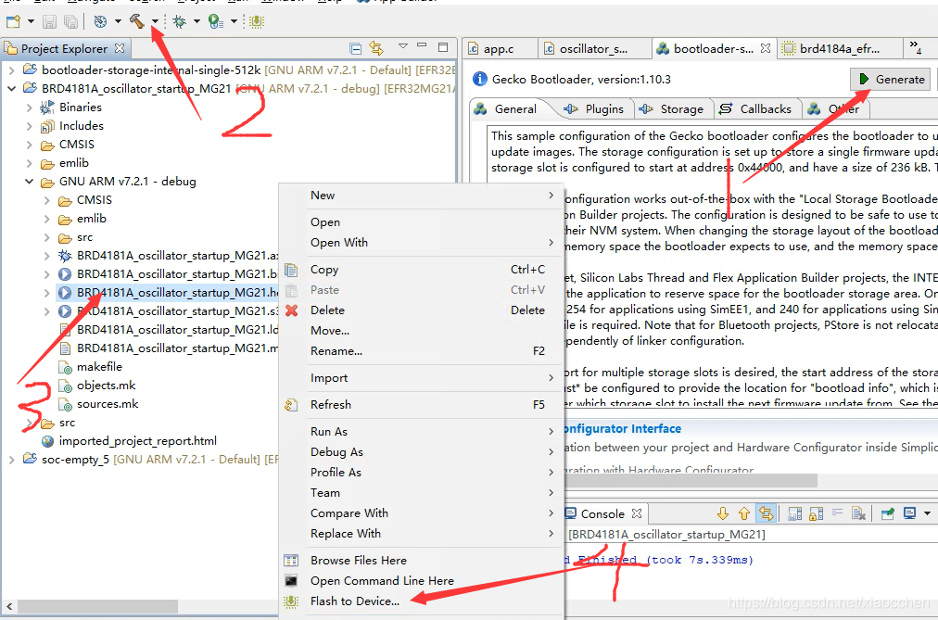This screenshot has width=938, height=620.
Task: Open the console selection dropdown arrow
Action: (x=927, y=513)
